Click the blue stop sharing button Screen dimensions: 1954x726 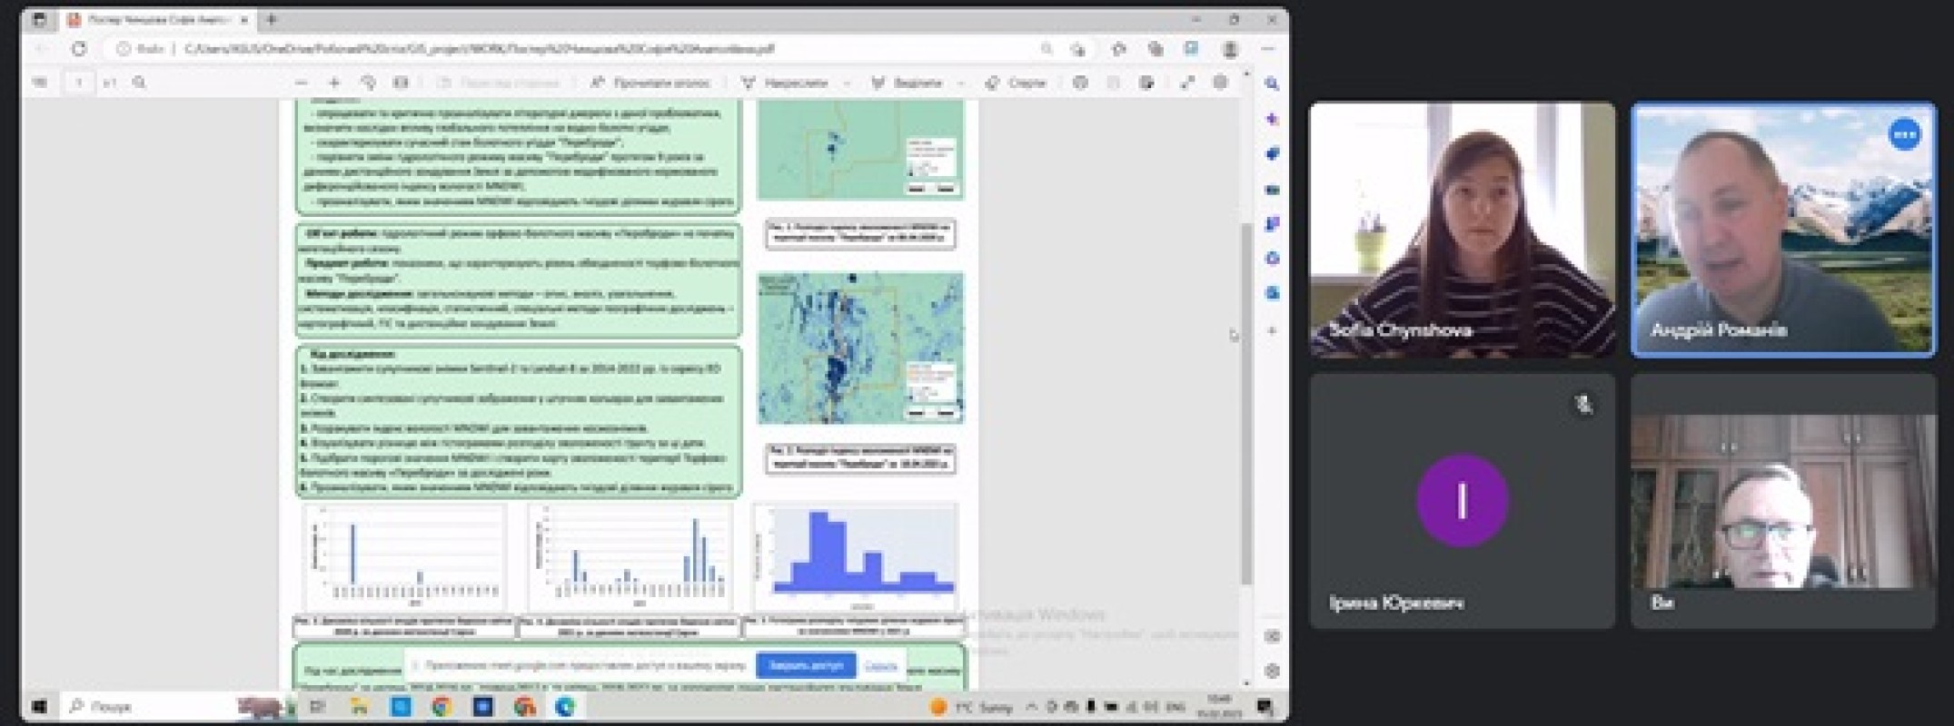[x=805, y=665]
